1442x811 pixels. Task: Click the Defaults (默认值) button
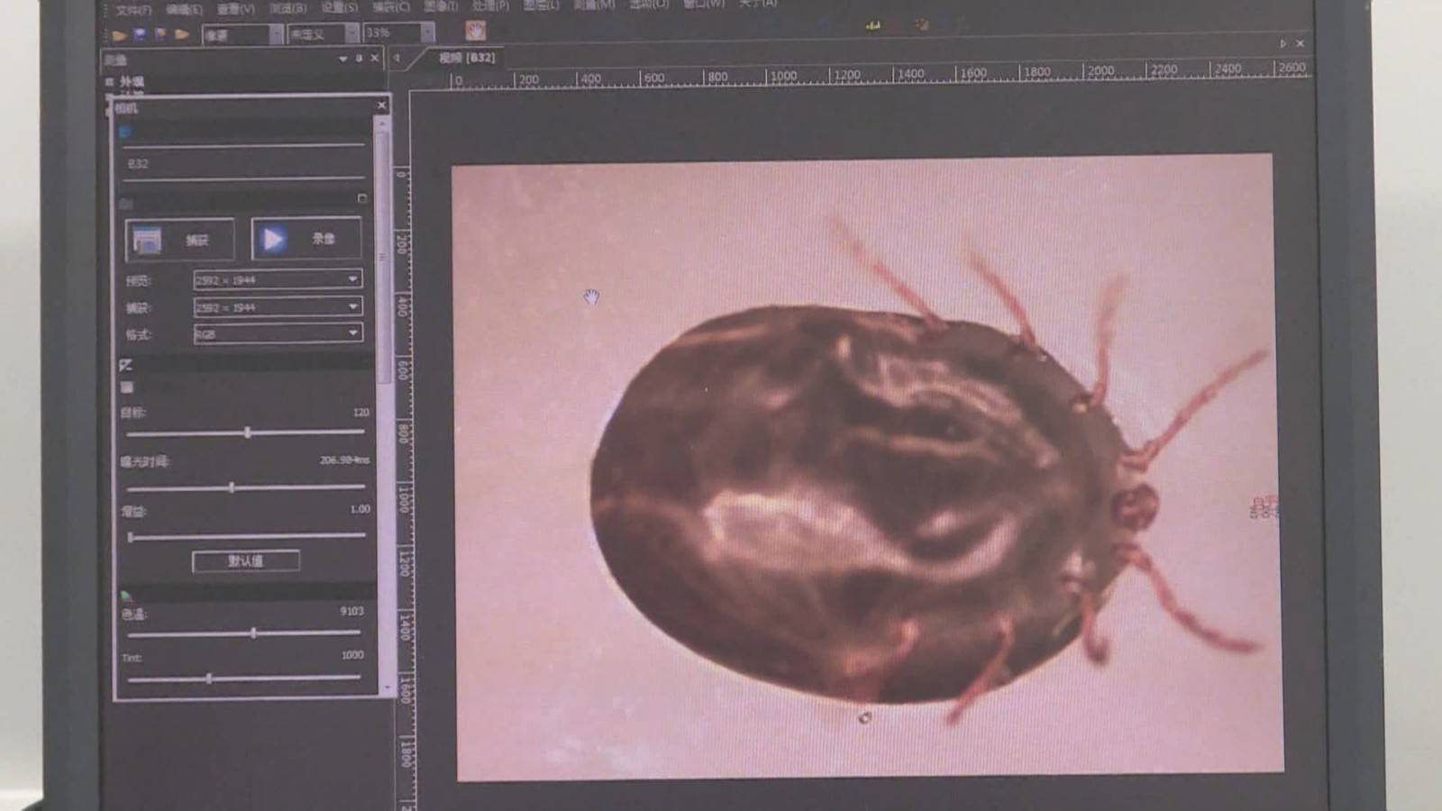(x=245, y=561)
